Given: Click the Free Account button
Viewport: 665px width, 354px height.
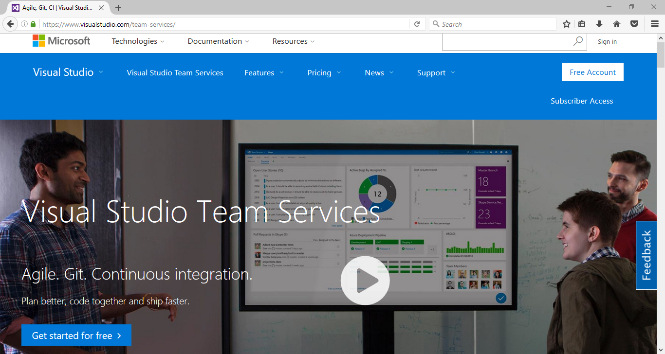Looking at the screenshot, I should 592,72.
